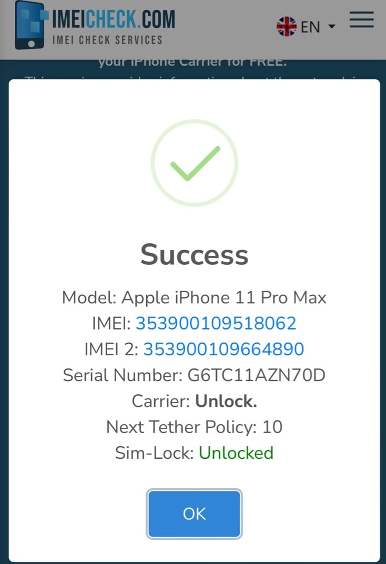
Task: Click the Next Tether Policy value
Action: point(272,427)
